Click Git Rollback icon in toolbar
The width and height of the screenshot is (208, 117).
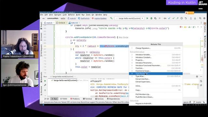click(186, 18)
